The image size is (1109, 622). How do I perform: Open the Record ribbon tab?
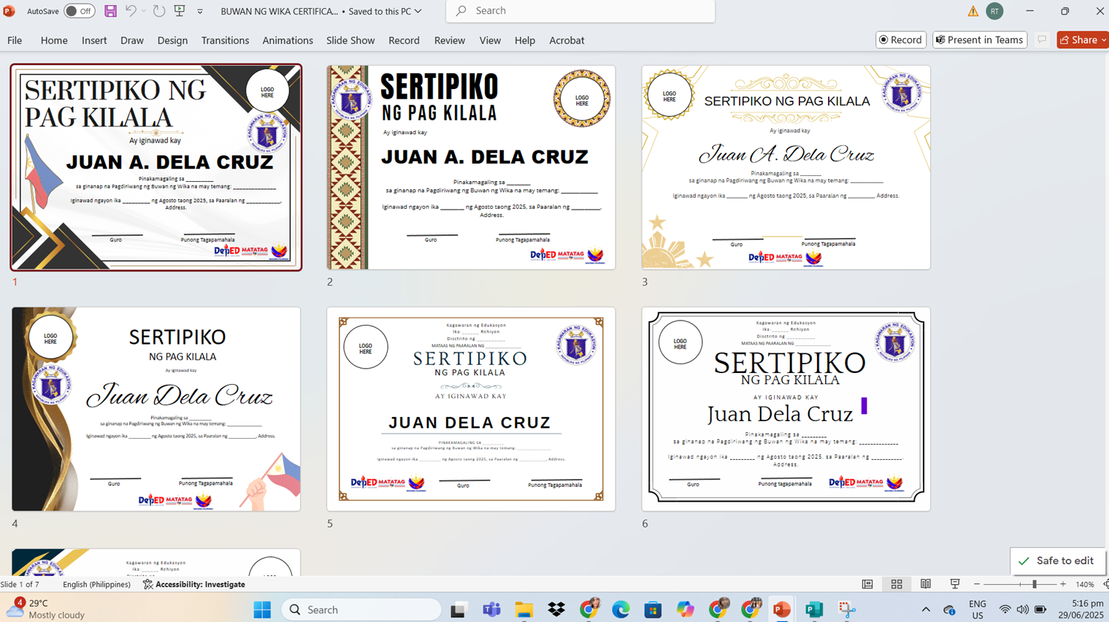404,40
